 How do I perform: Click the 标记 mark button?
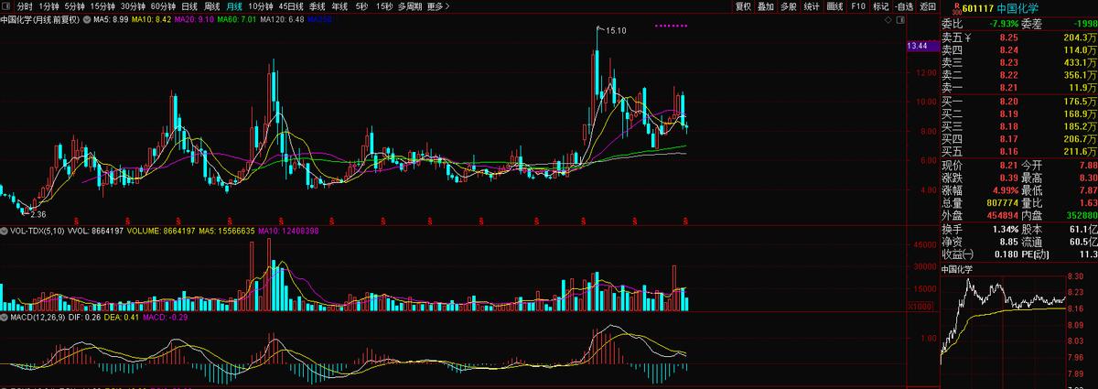[880, 5]
